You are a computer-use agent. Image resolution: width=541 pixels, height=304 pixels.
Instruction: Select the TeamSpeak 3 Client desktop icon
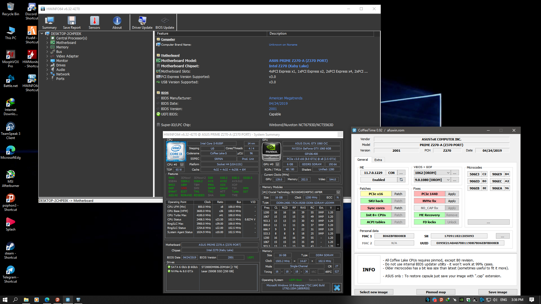tap(11, 131)
